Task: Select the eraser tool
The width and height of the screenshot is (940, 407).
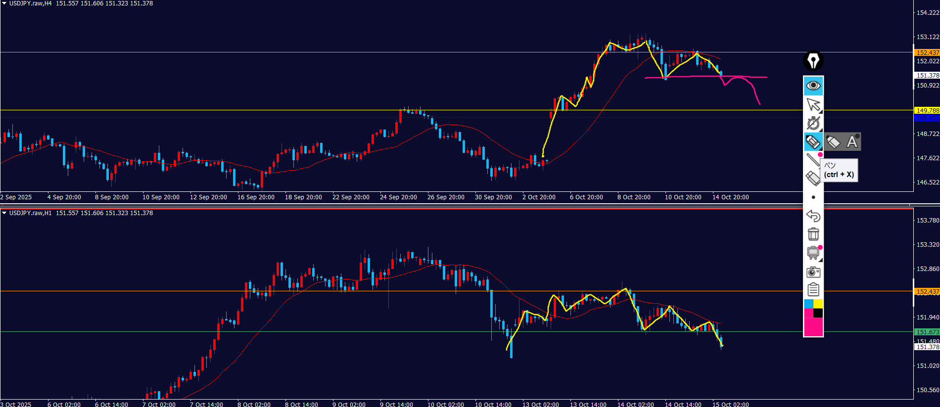Action: tap(812, 178)
